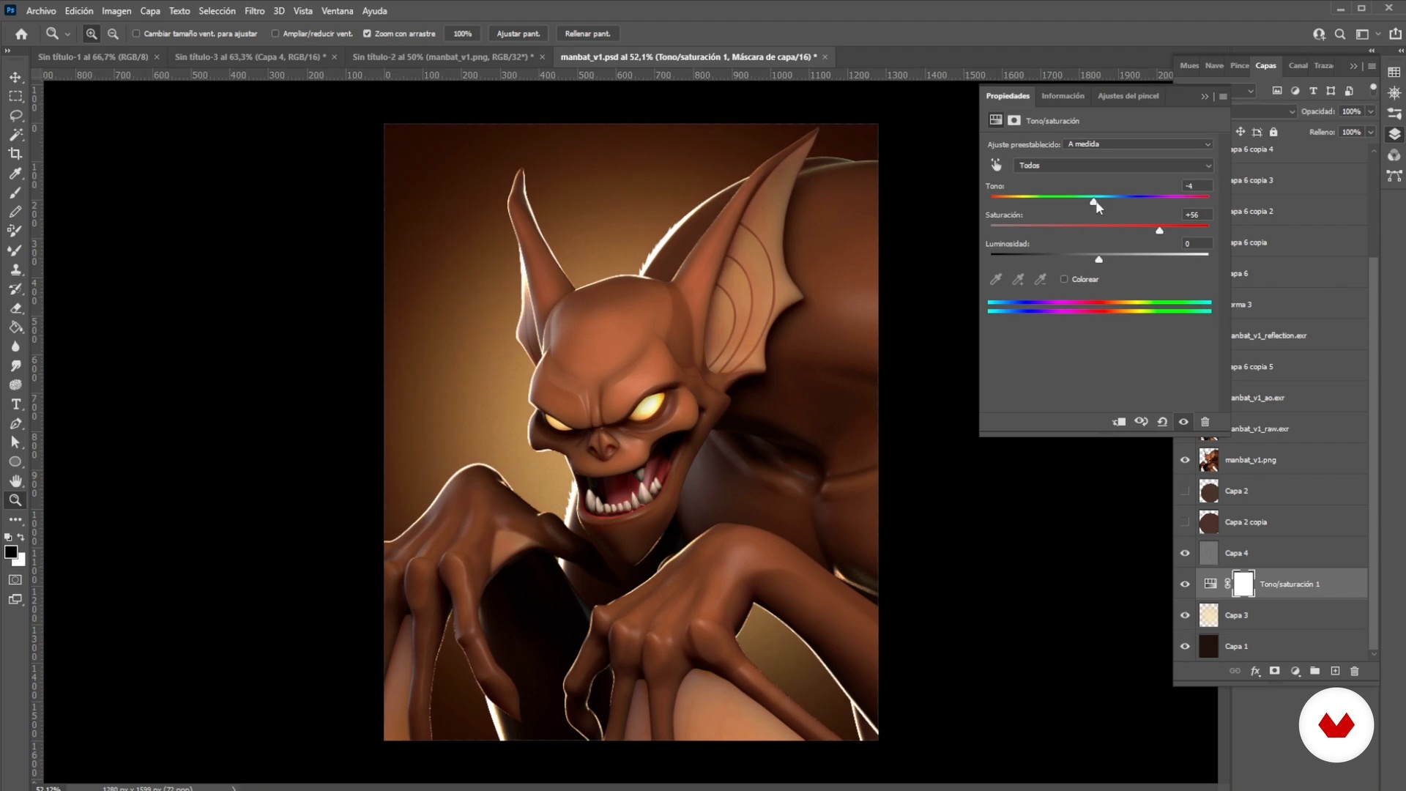Enable the Colorear checkbox
1406x791 pixels.
(x=1064, y=279)
